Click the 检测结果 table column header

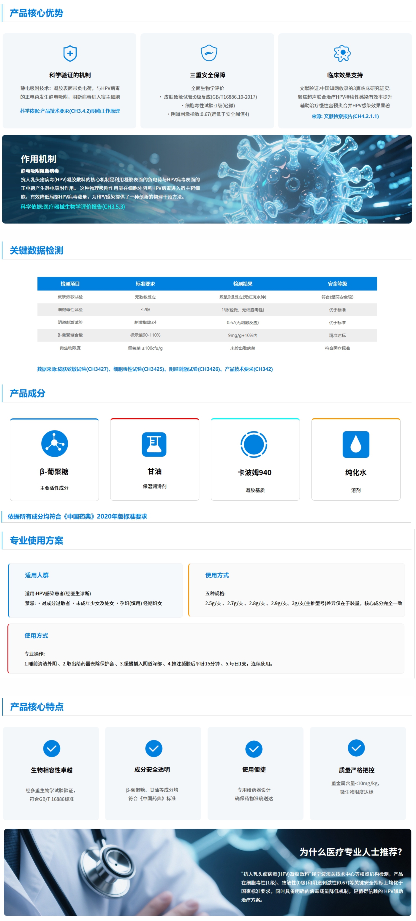[x=243, y=284]
